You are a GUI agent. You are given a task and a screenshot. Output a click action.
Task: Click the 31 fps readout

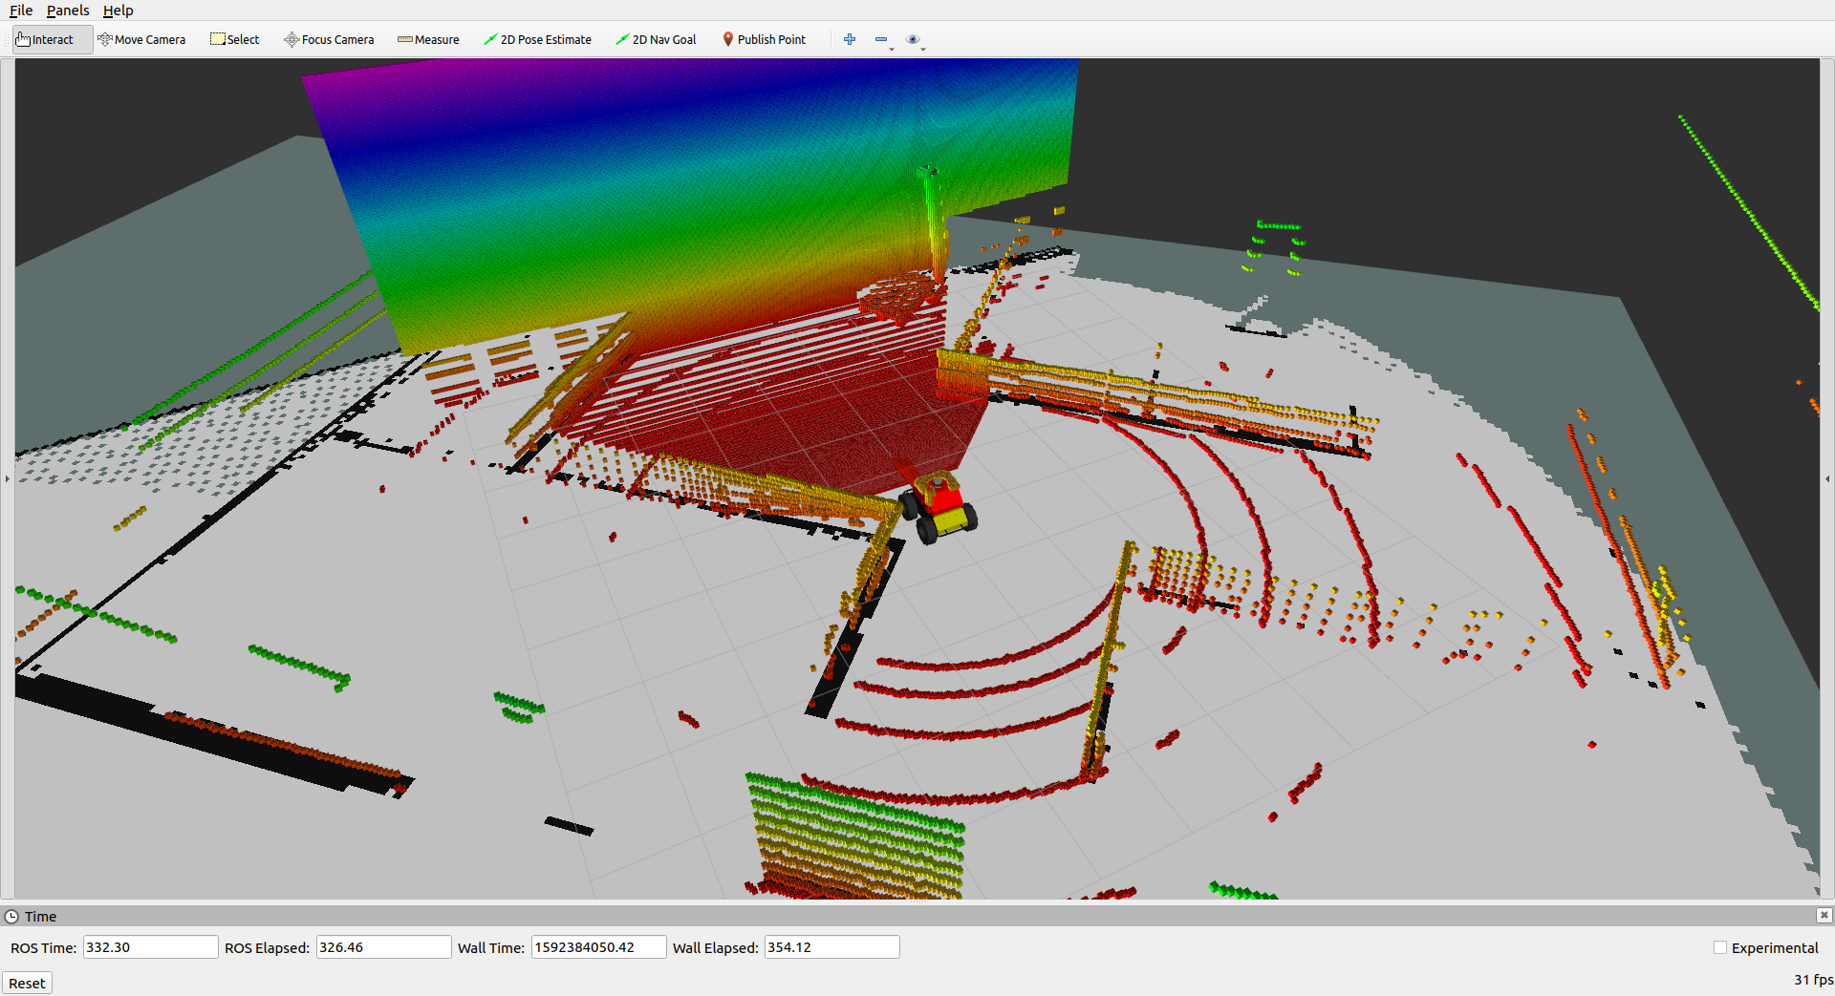pyautogui.click(x=1813, y=979)
